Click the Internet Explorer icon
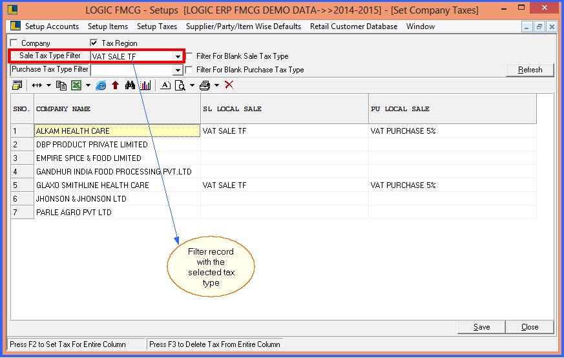The width and height of the screenshot is (564, 358). coord(101,85)
